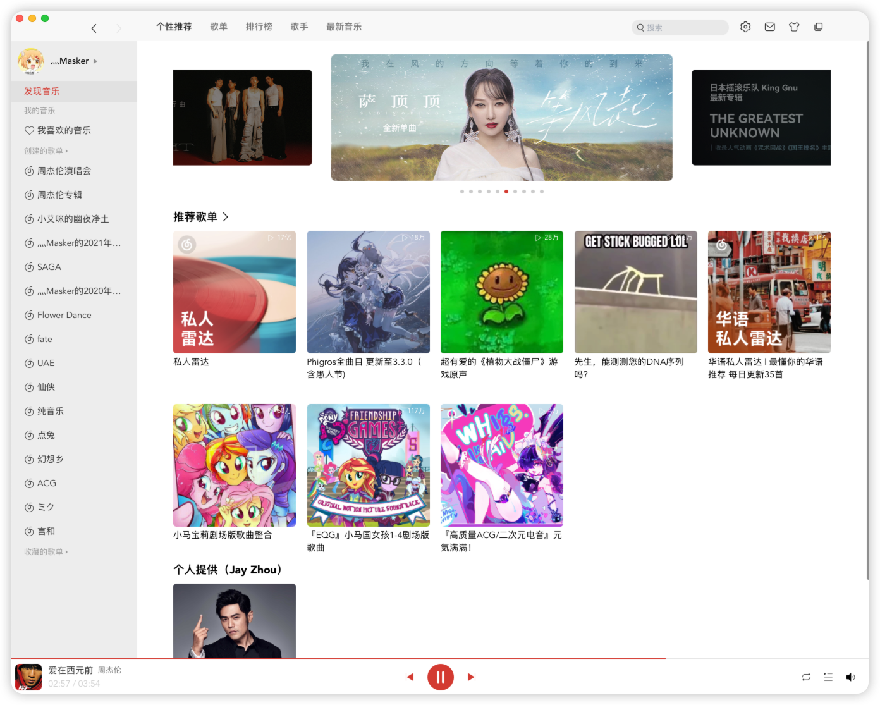Click the heart icon for 我喜欢的音乐

tap(29, 130)
